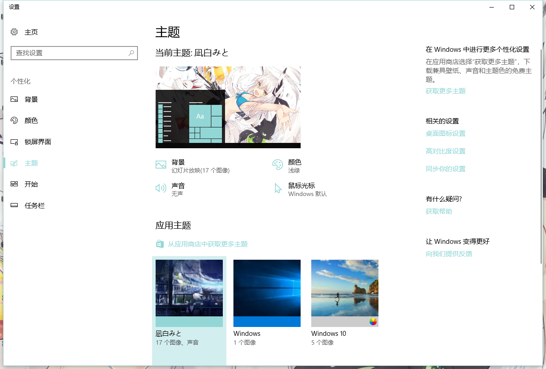Viewport: 546px width, 369px height.
Task: Minimize the 设置 window
Action: click(492, 7)
